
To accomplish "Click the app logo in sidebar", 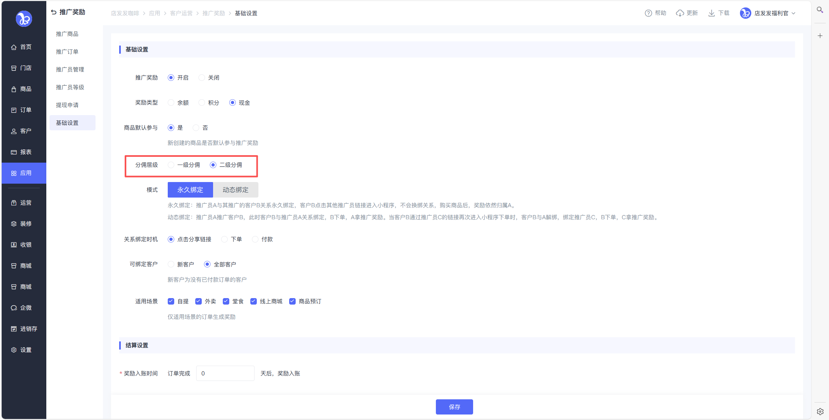I will coord(24,19).
